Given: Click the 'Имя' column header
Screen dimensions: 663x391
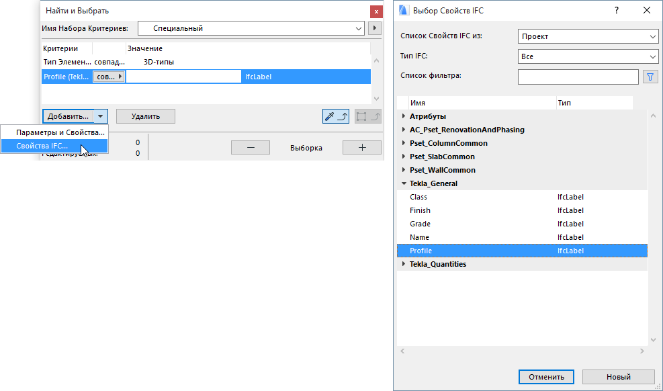Looking at the screenshot, I should (482, 103).
